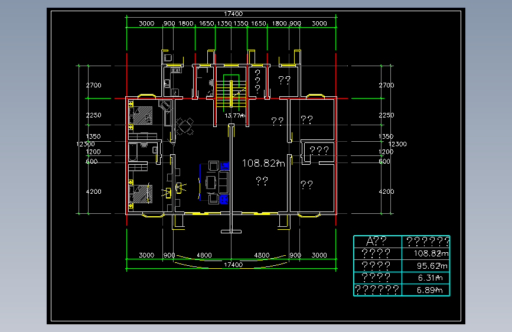The image size is (512, 332).
Task: Select the 1200 dimension on the right side
Action: [x=386, y=152]
